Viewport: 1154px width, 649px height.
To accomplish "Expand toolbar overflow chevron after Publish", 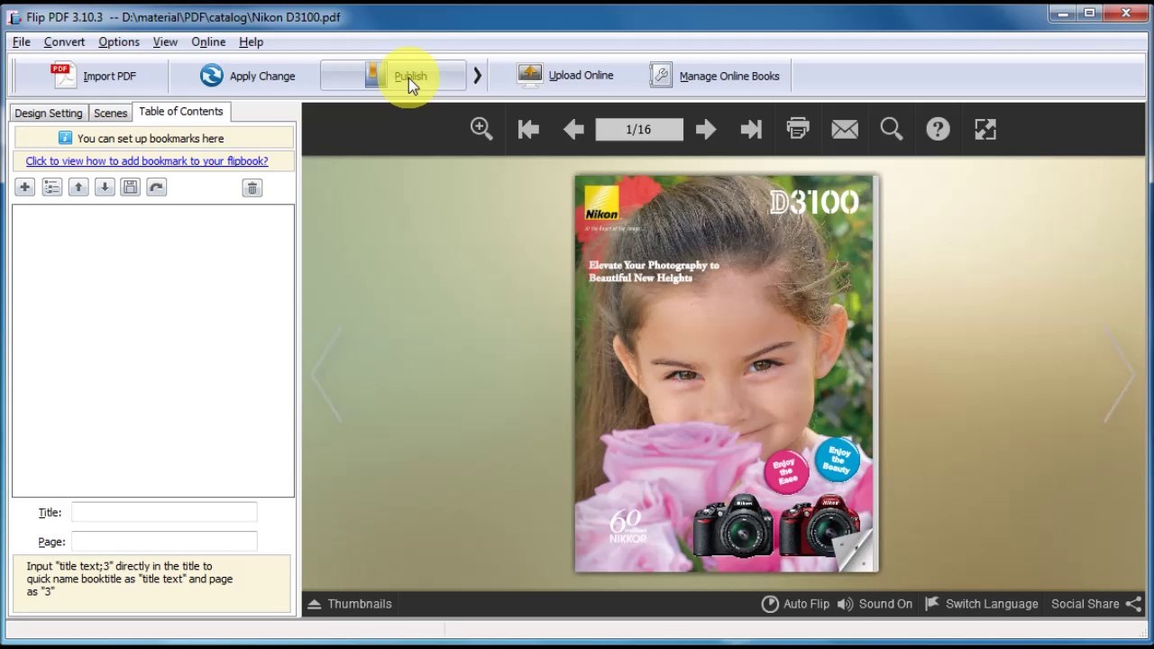I will point(477,76).
